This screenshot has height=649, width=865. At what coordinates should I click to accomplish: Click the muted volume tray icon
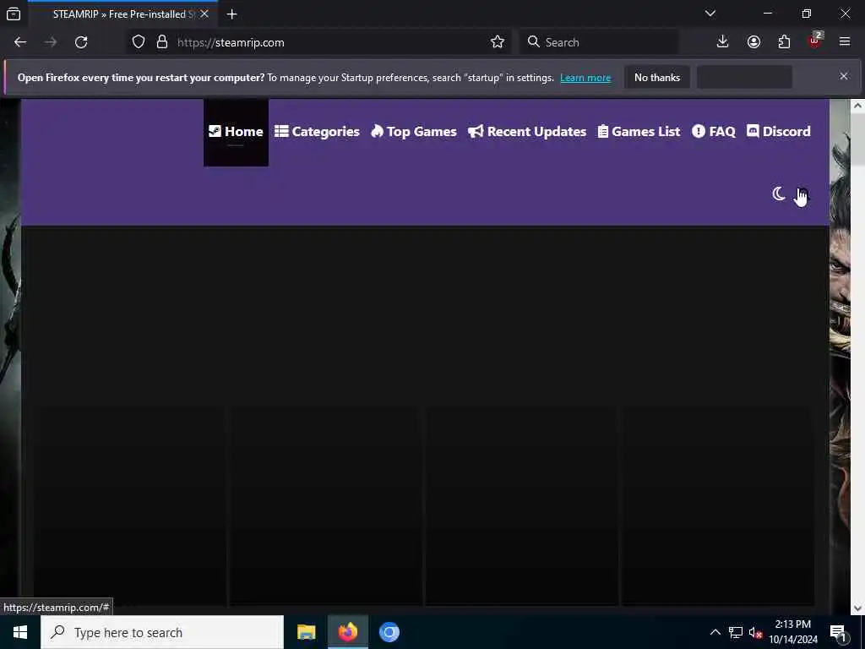tap(756, 632)
